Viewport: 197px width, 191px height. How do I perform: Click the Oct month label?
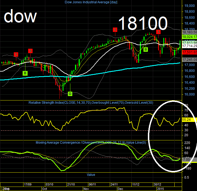tap(45, 189)
